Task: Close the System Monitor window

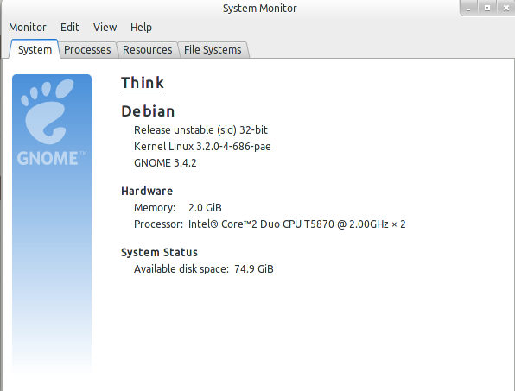Action: 506,8
